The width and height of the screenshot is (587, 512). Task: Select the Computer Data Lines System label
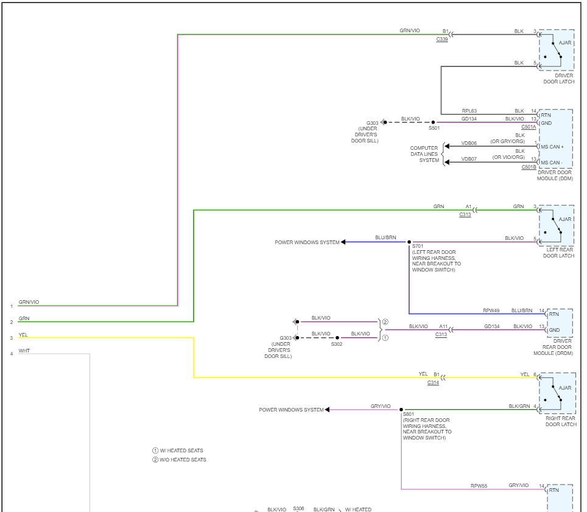tap(424, 154)
